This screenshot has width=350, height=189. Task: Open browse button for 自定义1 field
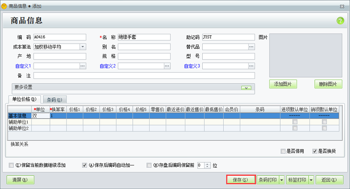pos(82,66)
